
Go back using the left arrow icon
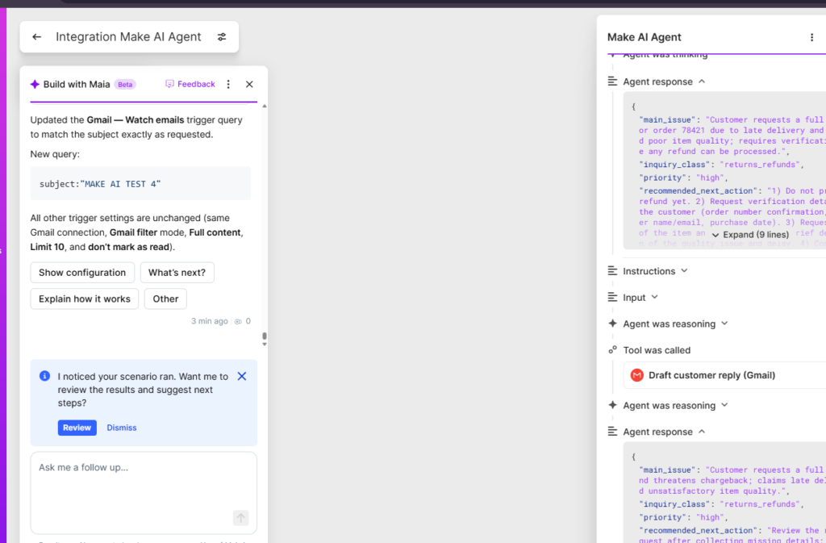(36, 37)
